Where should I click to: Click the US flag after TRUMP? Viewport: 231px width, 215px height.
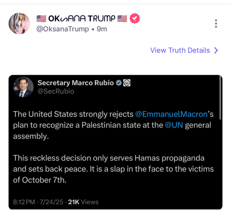tap(122, 18)
